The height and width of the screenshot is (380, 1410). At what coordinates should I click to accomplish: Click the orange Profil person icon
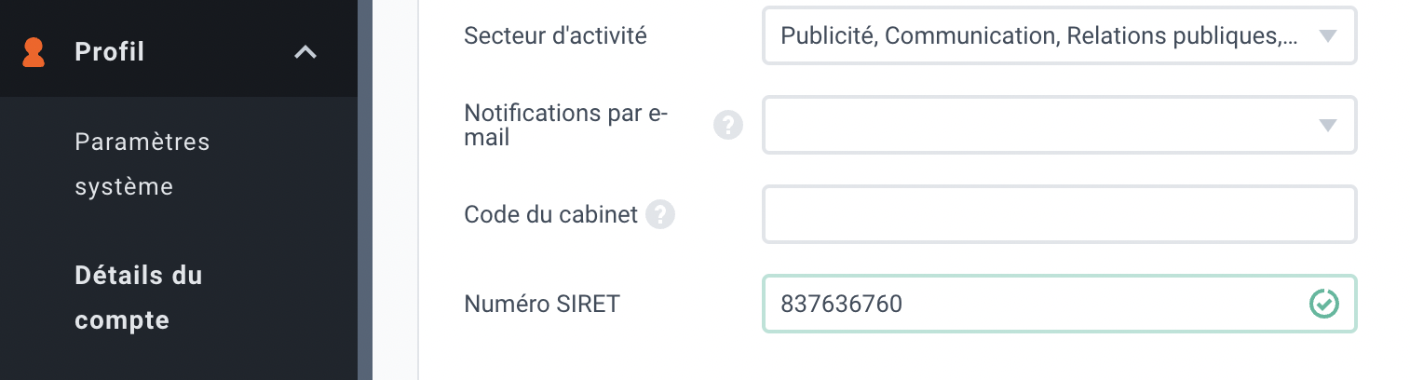[x=34, y=52]
